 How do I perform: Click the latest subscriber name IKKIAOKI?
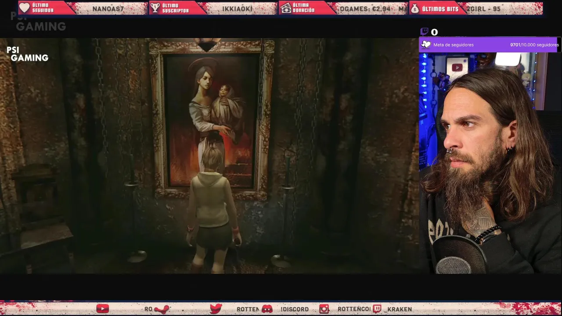(x=237, y=8)
